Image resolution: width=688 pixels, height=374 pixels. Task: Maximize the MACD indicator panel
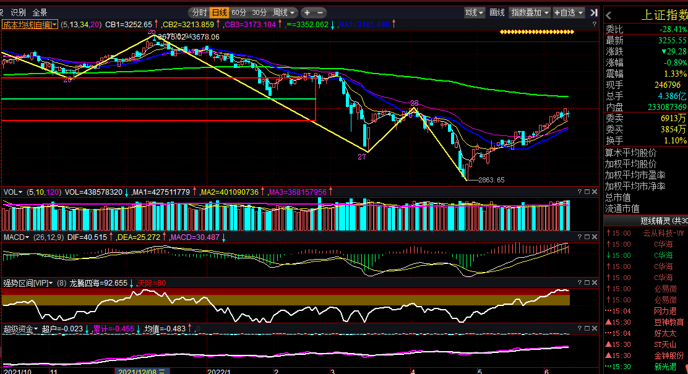[587, 237]
